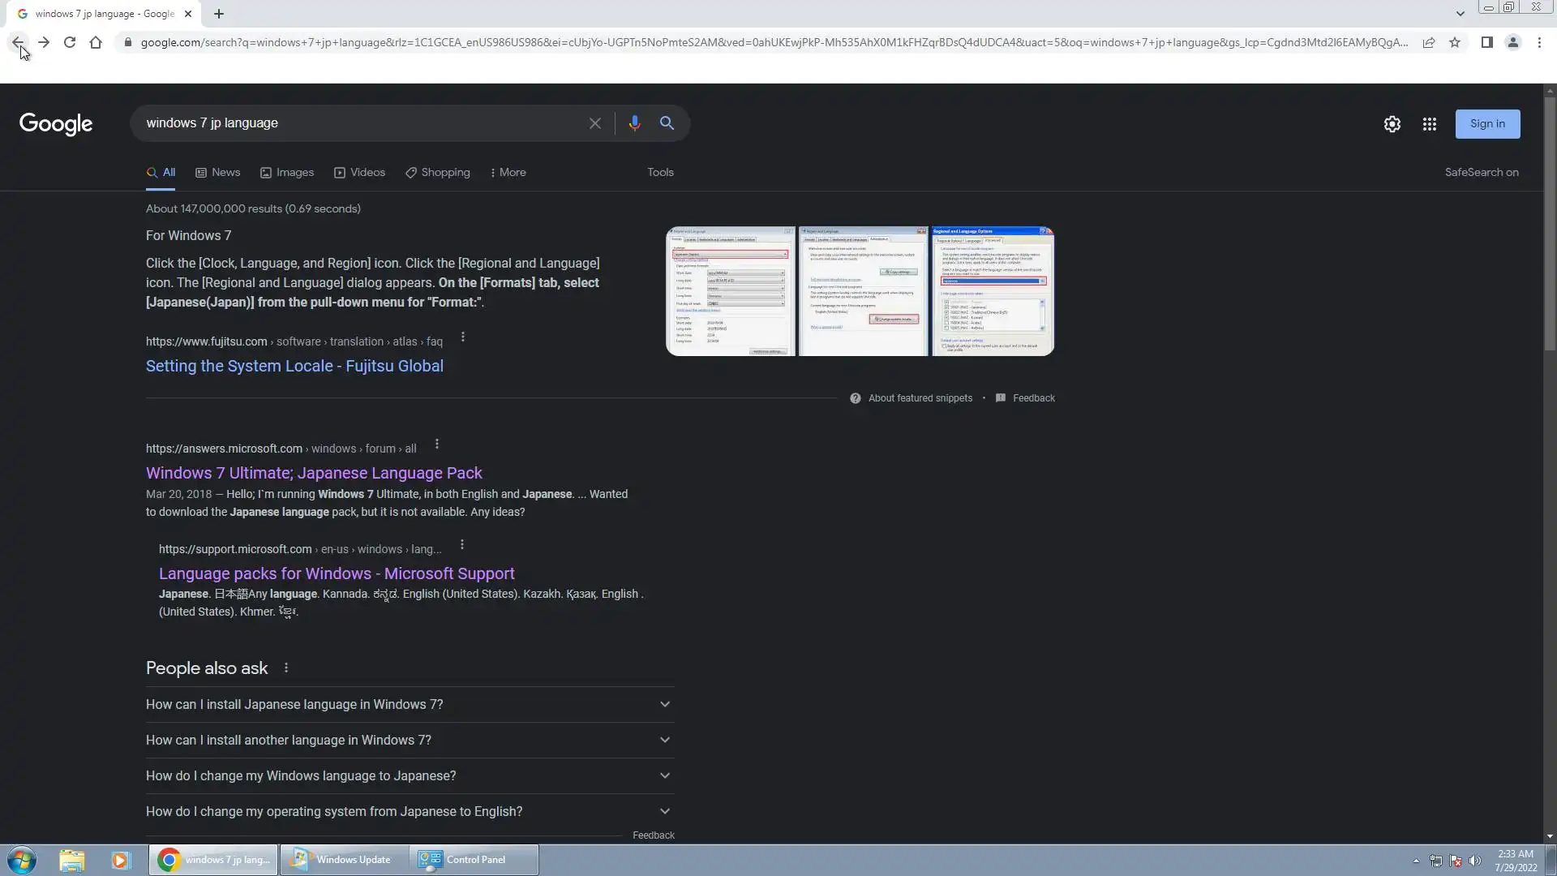
Task: Go to the browser home page
Action: point(96,42)
